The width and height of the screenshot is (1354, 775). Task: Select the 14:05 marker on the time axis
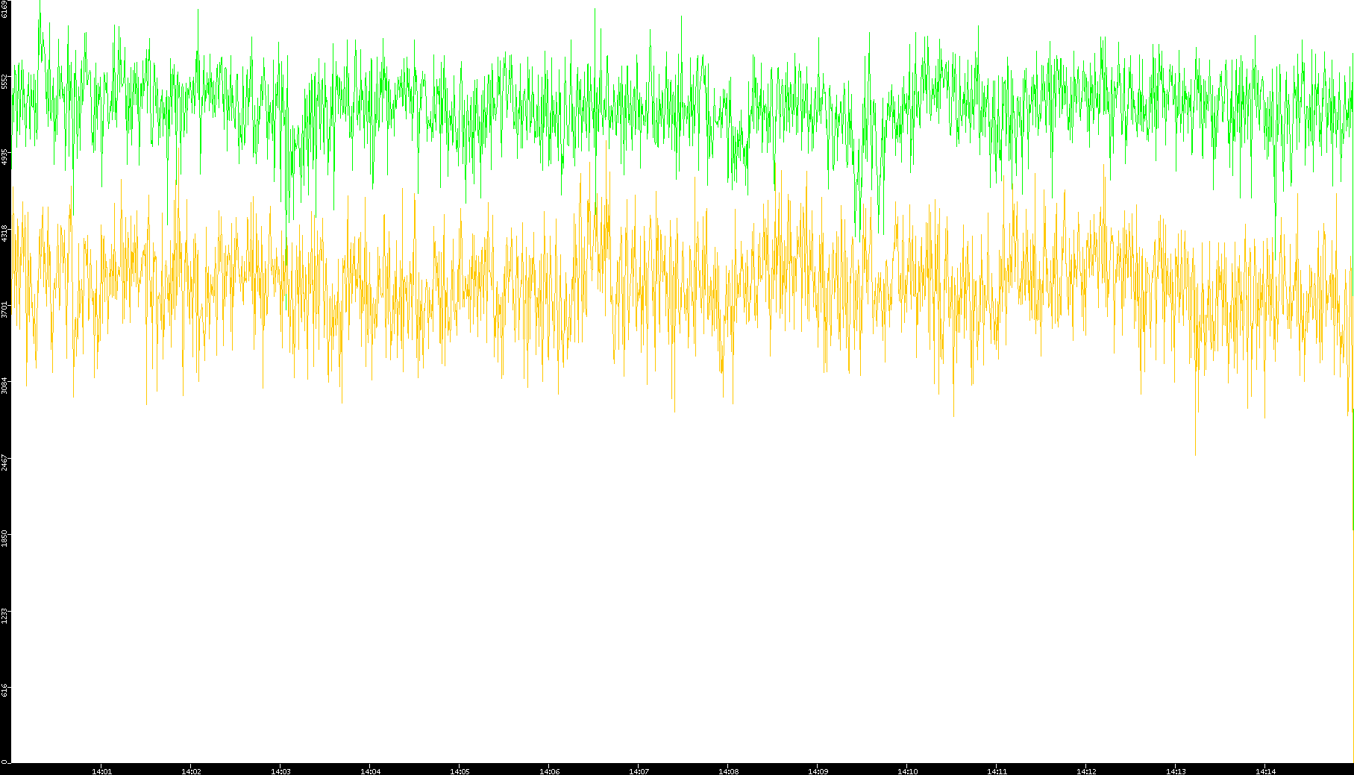pos(460,771)
